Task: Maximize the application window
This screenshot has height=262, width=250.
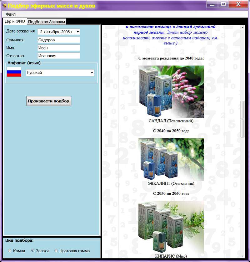Action: (223, 4)
